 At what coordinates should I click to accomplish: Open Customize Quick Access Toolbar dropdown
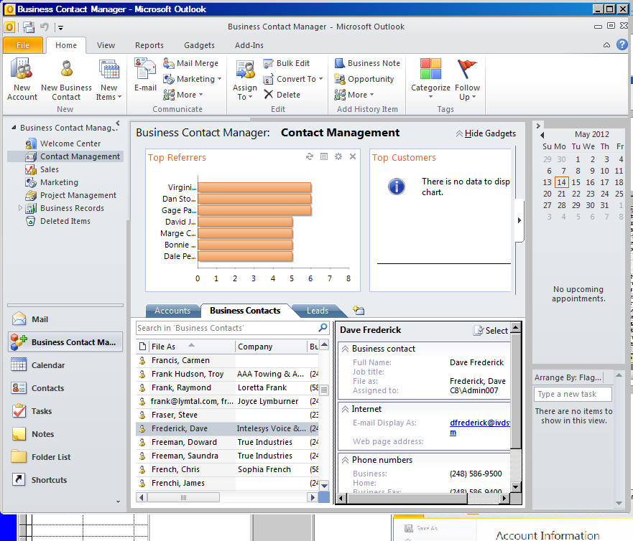60,27
